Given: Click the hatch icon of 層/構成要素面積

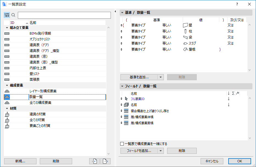Looking at the screenshot, I should [x=126, y=123].
